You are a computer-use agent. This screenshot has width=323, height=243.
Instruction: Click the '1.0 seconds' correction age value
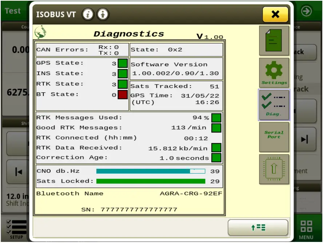[x=184, y=158]
